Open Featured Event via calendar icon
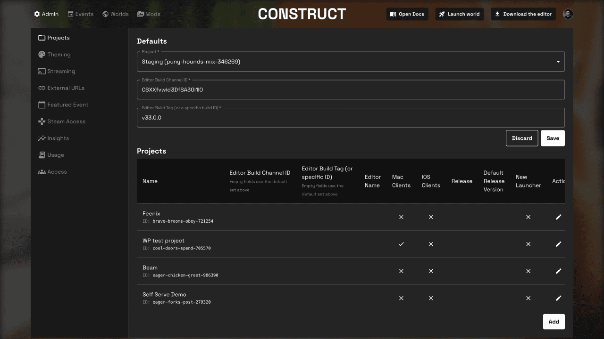The height and width of the screenshot is (339, 604). point(42,105)
